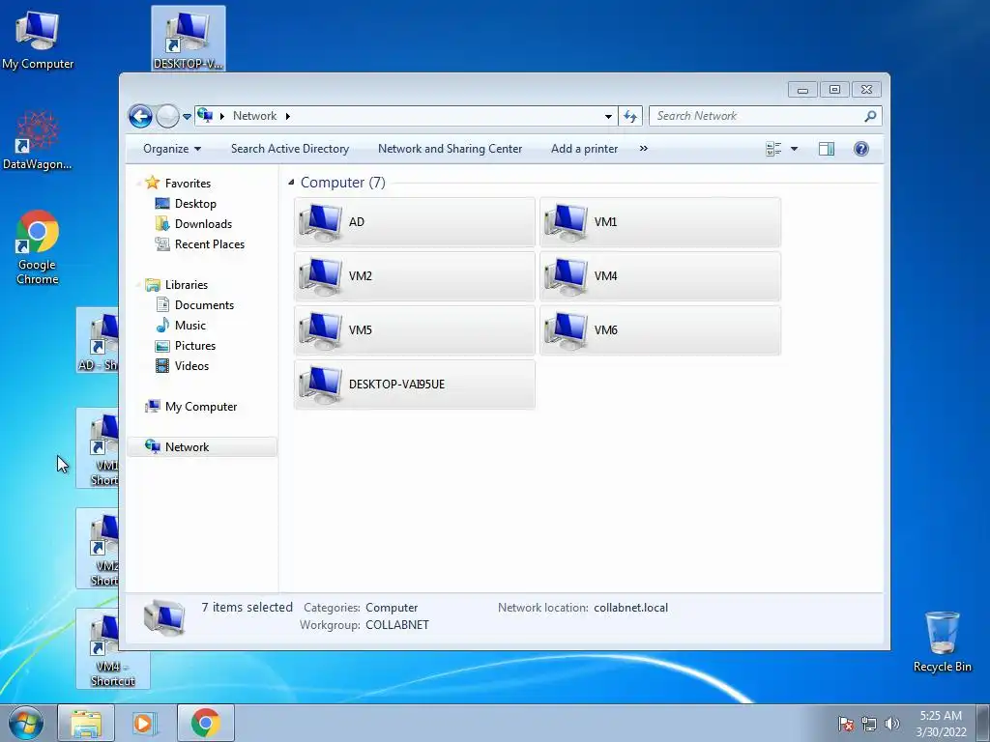Viewport: 990px width, 742px height.
Task: Select the VM5 computer icon
Action: [414, 330]
